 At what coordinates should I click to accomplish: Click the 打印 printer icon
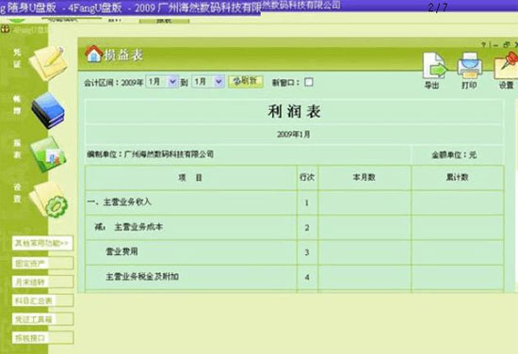(469, 66)
